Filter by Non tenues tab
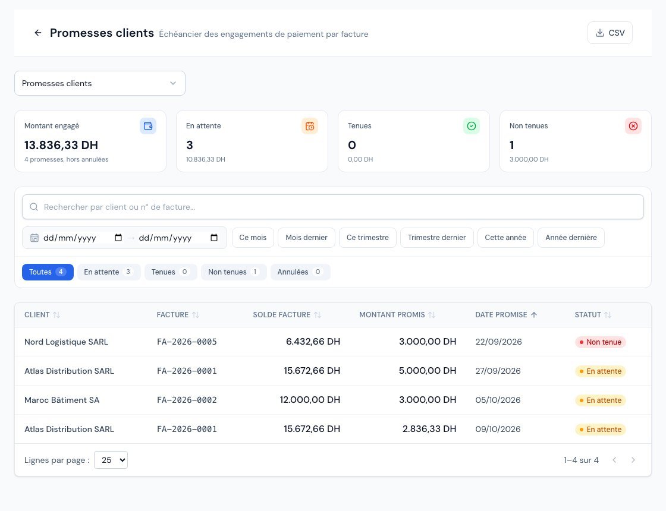The width and height of the screenshot is (666, 511). (x=234, y=272)
